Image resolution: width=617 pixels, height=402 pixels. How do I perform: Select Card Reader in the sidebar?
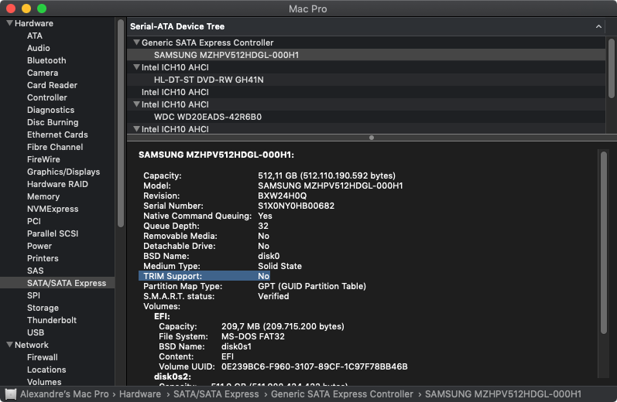(x=52, y=85)
